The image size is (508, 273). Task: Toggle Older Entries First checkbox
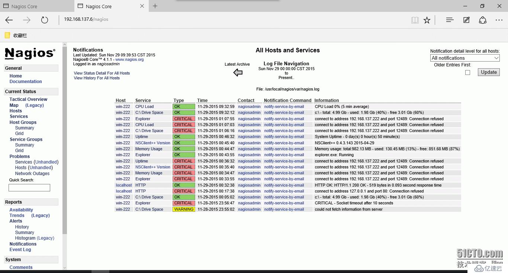click(x=467, y=73)
